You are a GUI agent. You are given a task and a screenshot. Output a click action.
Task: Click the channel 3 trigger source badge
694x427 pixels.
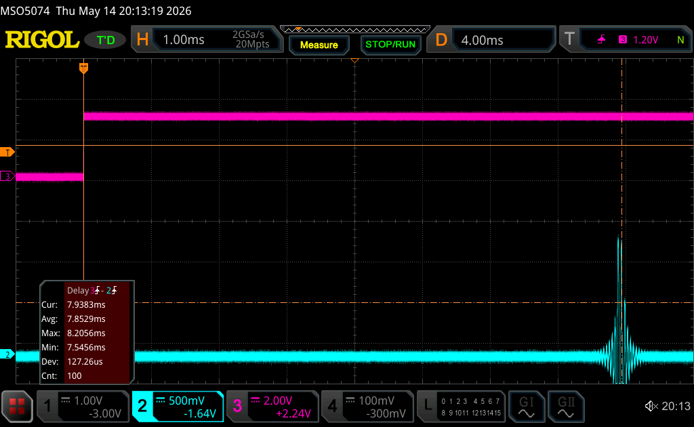[x=622, y=40]
